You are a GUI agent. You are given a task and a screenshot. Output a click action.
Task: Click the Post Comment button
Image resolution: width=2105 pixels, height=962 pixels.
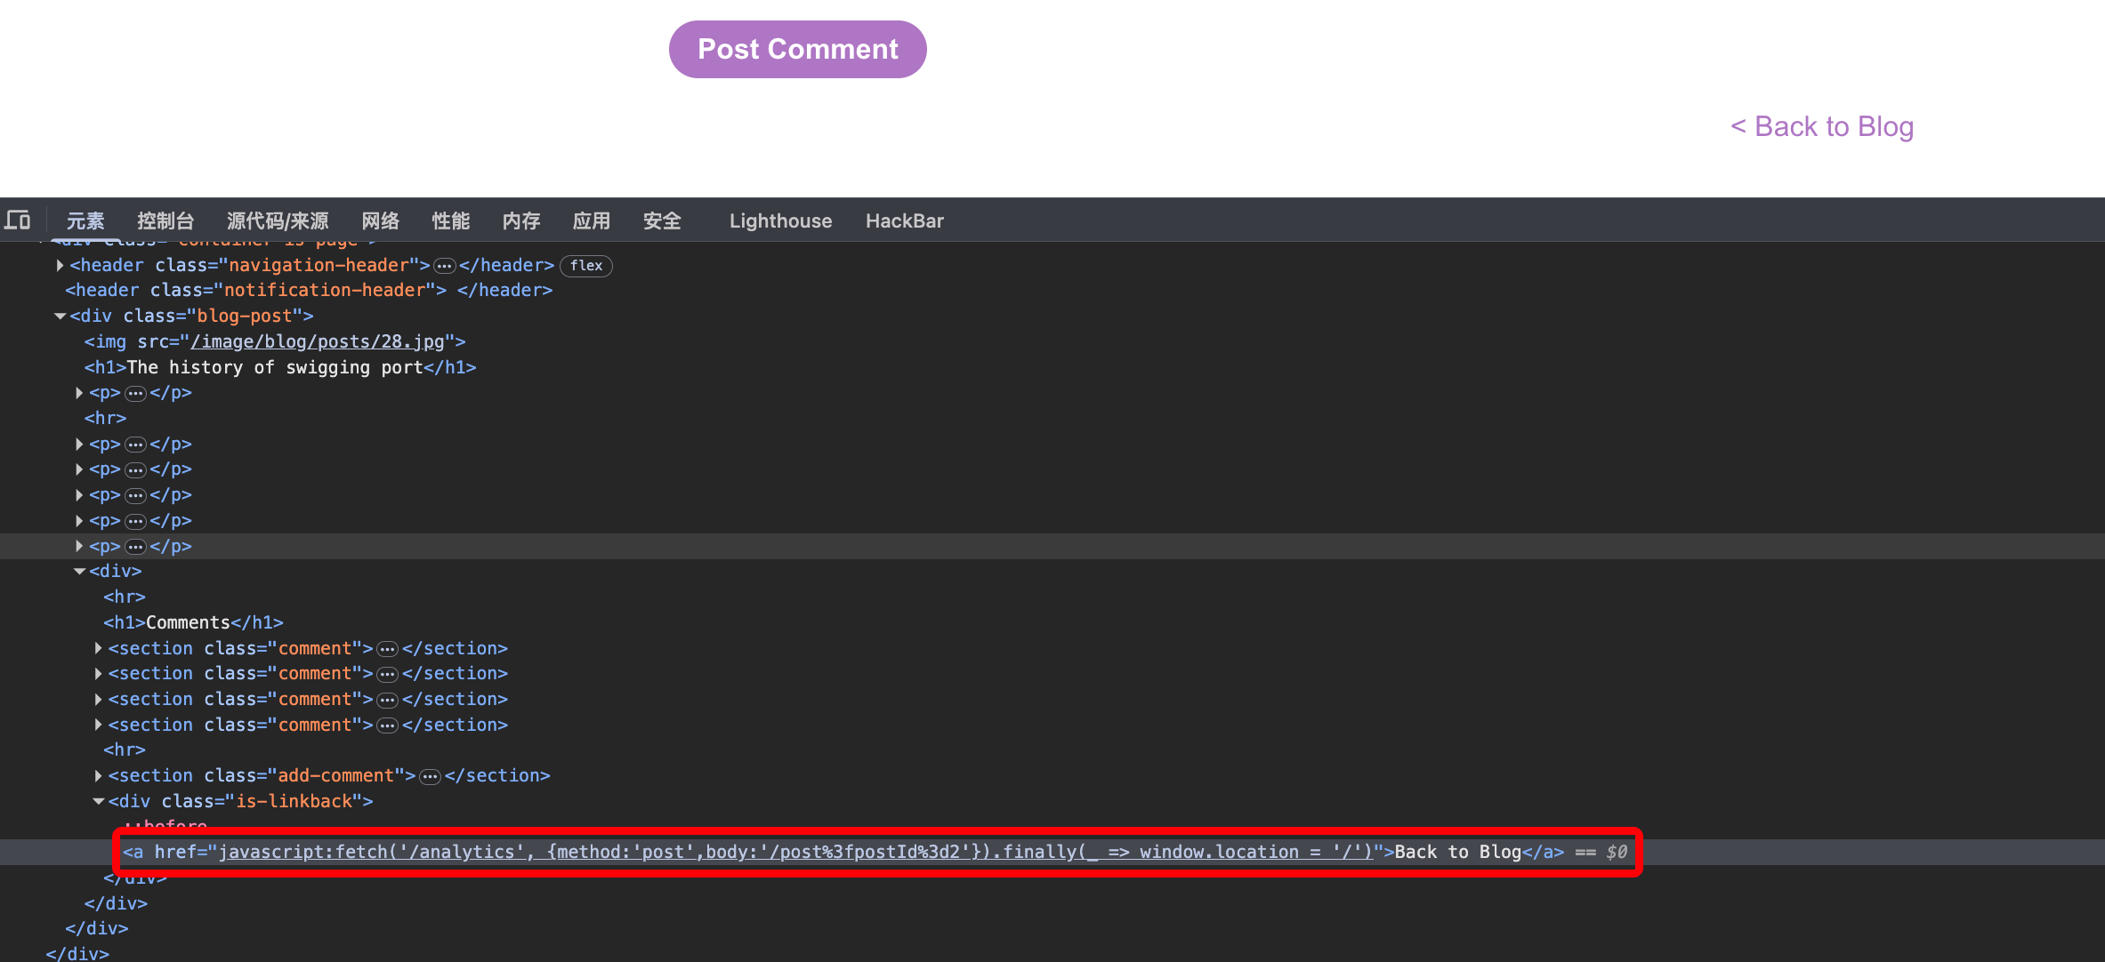(797, 49)
